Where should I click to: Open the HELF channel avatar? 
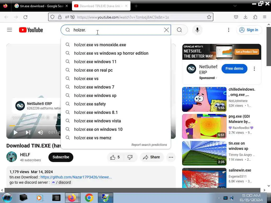tap(12, 157)
